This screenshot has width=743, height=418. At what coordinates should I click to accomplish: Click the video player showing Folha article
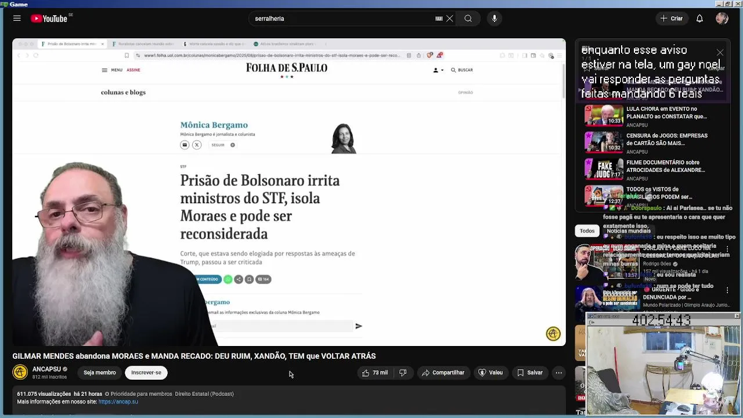pos(289,192)
